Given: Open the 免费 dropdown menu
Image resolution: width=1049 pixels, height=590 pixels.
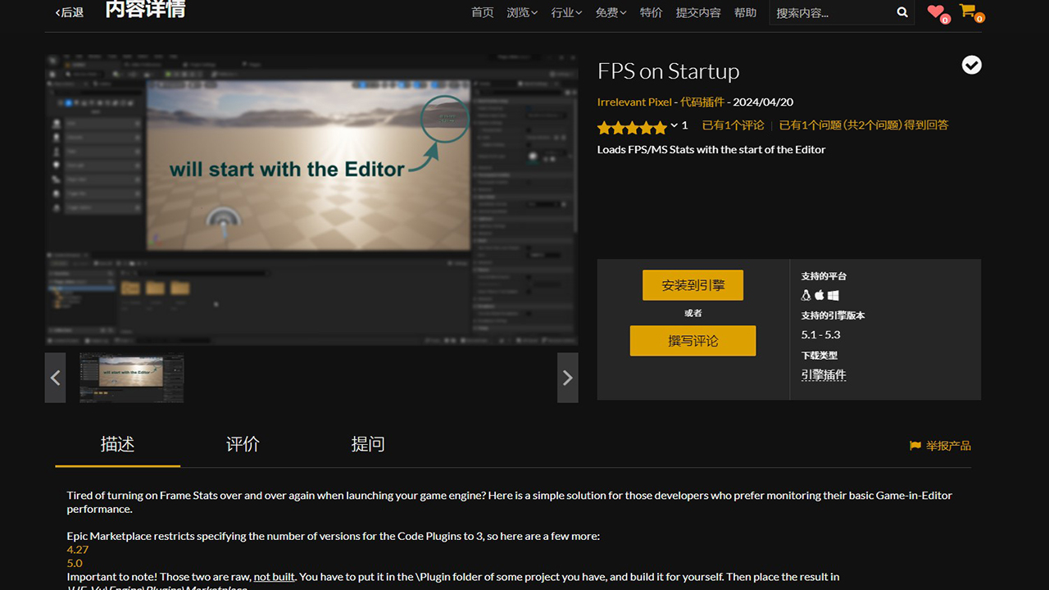Looking at the screenshot, I should click(x=611, y=12).
